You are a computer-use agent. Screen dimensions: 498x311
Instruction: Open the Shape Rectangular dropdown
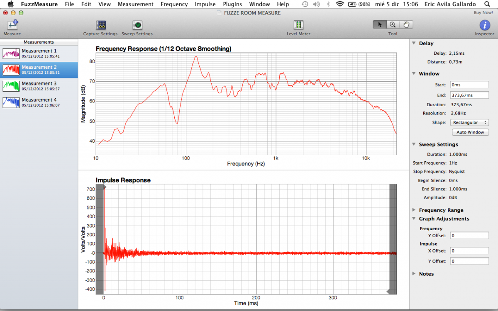click(469, 123)
